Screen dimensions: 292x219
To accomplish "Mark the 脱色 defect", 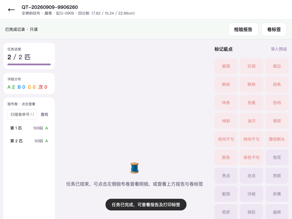I will (x=226, y=157).
